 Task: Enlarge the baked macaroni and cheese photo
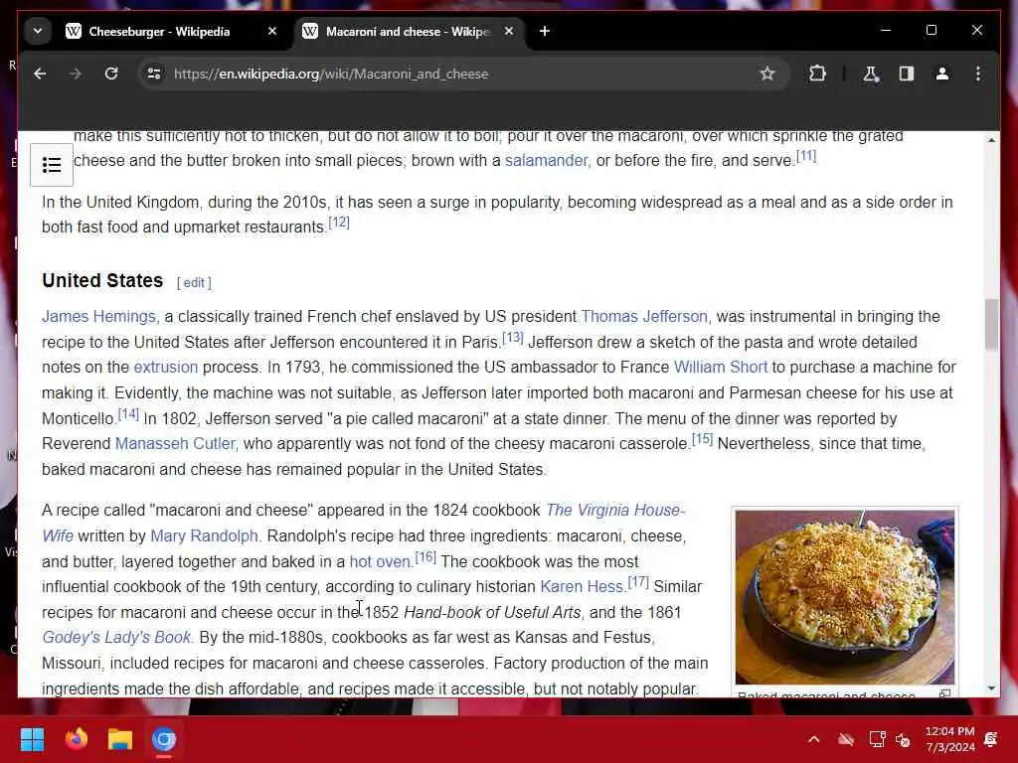pyautogui.click(x=845, y=597)
